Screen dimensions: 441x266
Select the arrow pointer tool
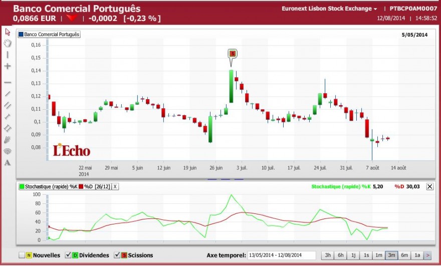(8, 32)
